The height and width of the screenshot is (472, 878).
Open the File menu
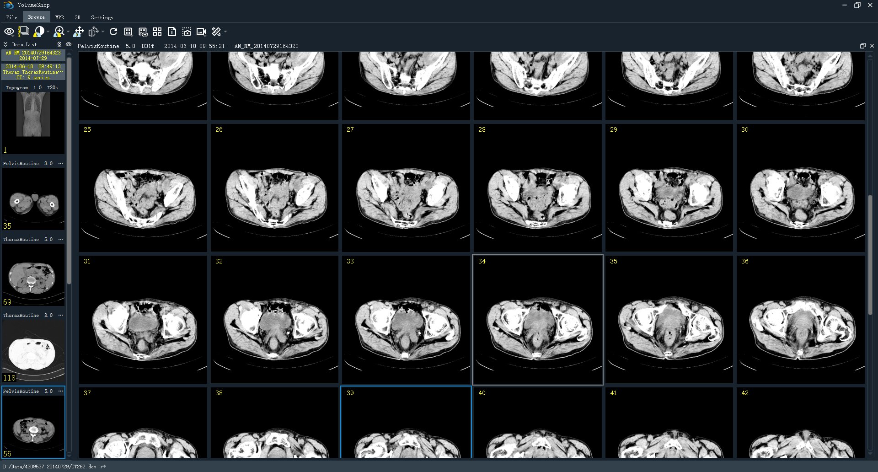point(12,17)
